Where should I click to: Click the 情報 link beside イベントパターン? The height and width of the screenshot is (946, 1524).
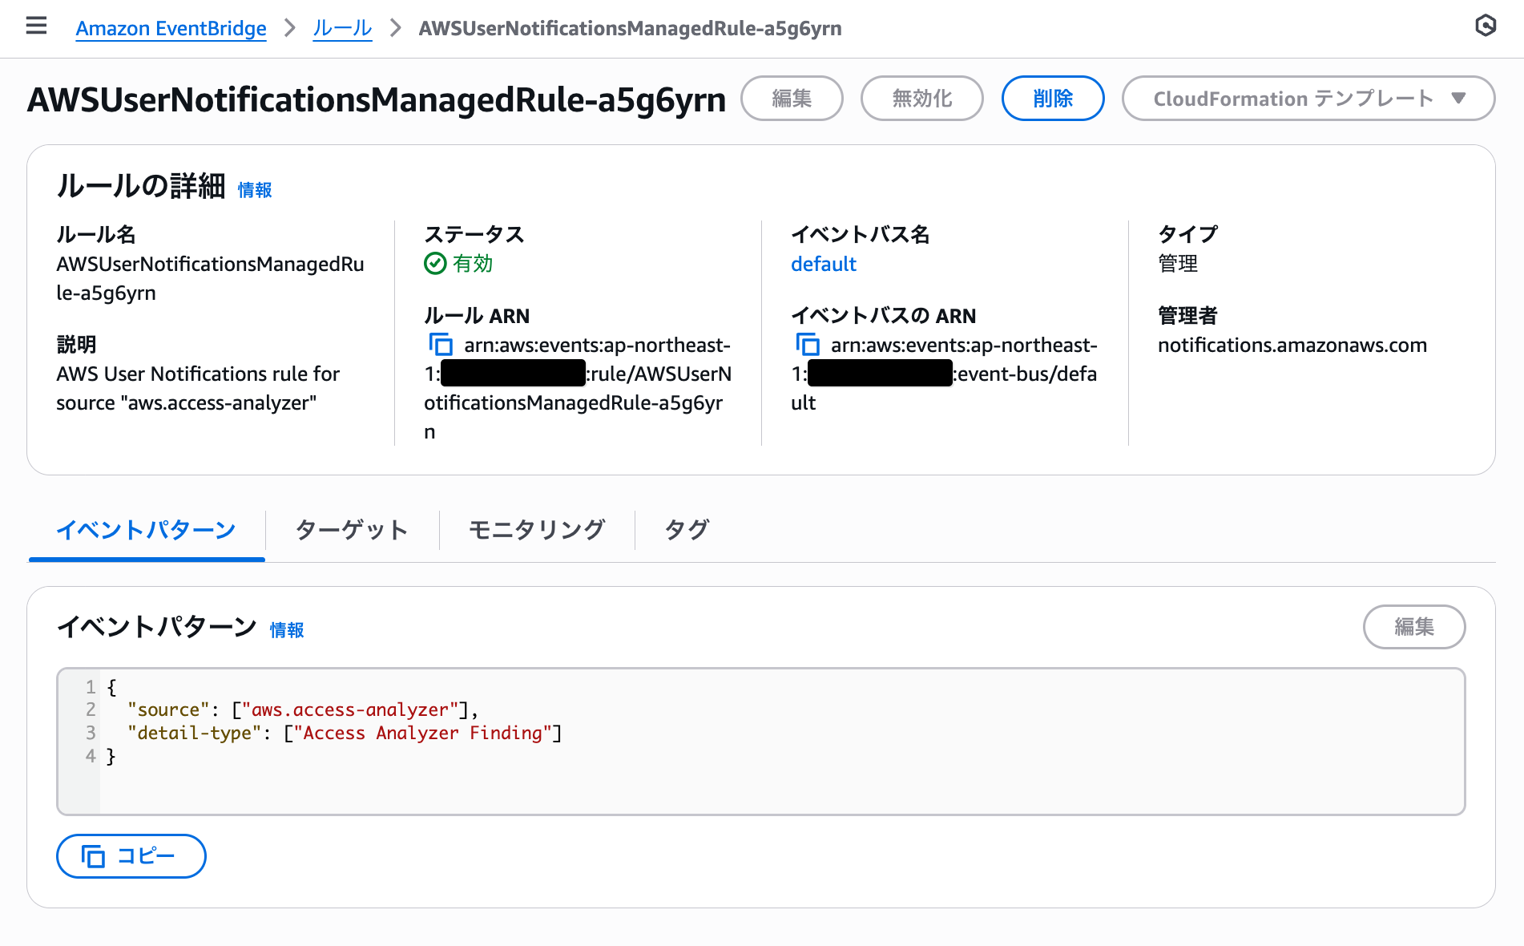click(287, 630)
